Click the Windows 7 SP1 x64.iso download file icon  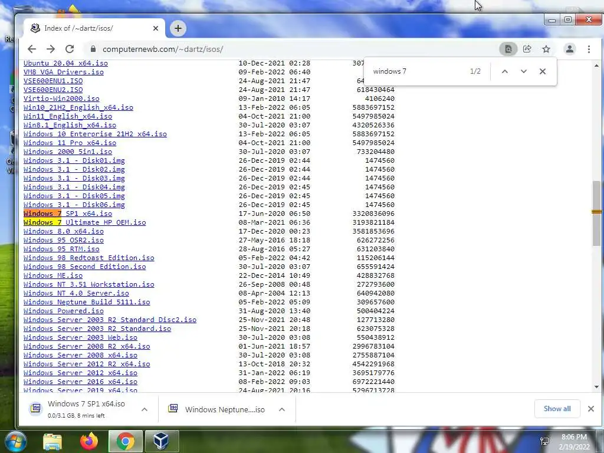(x=35, y=408)
